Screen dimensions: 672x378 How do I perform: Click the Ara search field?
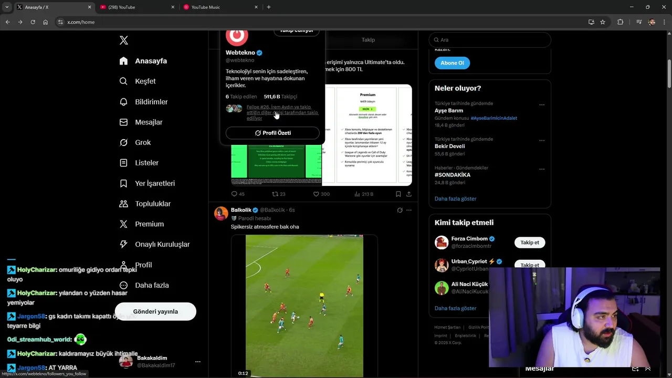click(x=490, y=40)
